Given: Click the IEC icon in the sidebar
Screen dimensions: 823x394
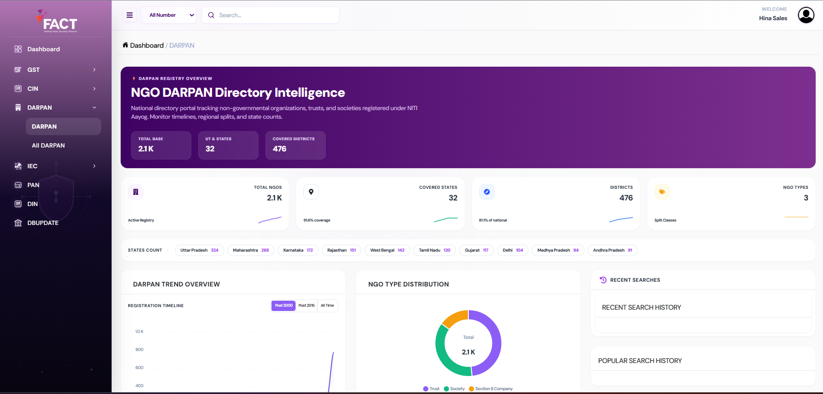Looking at the screenshot, I should click(18, 166).
